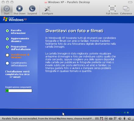Suspend the virtual machine
Viewport: 134px width, 121px height.
point(32,10)
